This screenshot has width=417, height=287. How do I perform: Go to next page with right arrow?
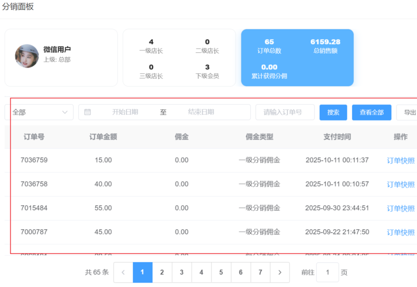coord(280,272)
